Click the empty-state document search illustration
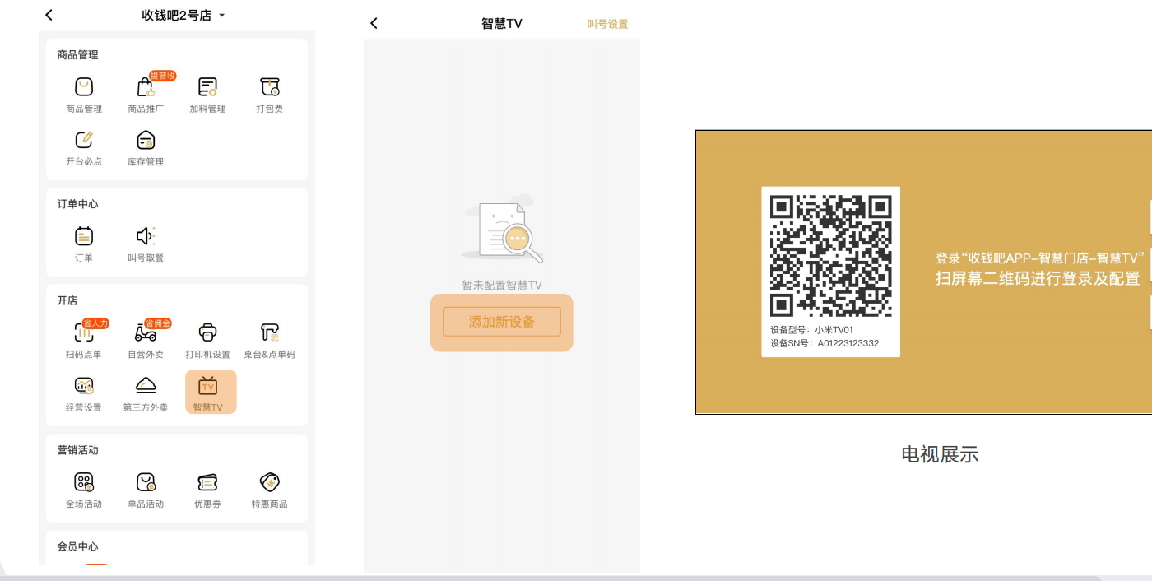The image size is (1152, 581). point(503,229)
